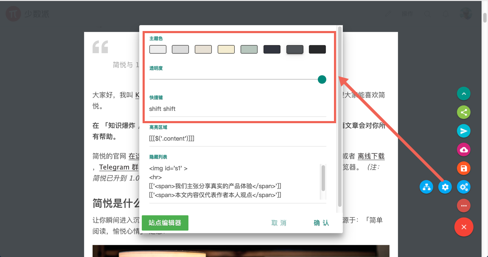Select the lightest white theme color

click(x=158, y=49)
